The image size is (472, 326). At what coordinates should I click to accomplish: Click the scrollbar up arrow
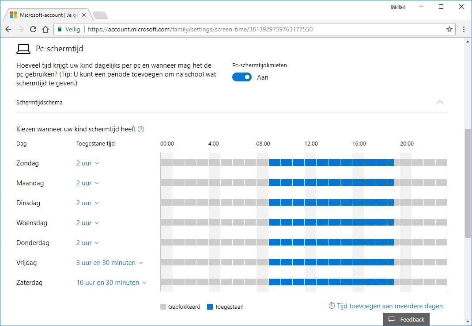pos(468,41)
